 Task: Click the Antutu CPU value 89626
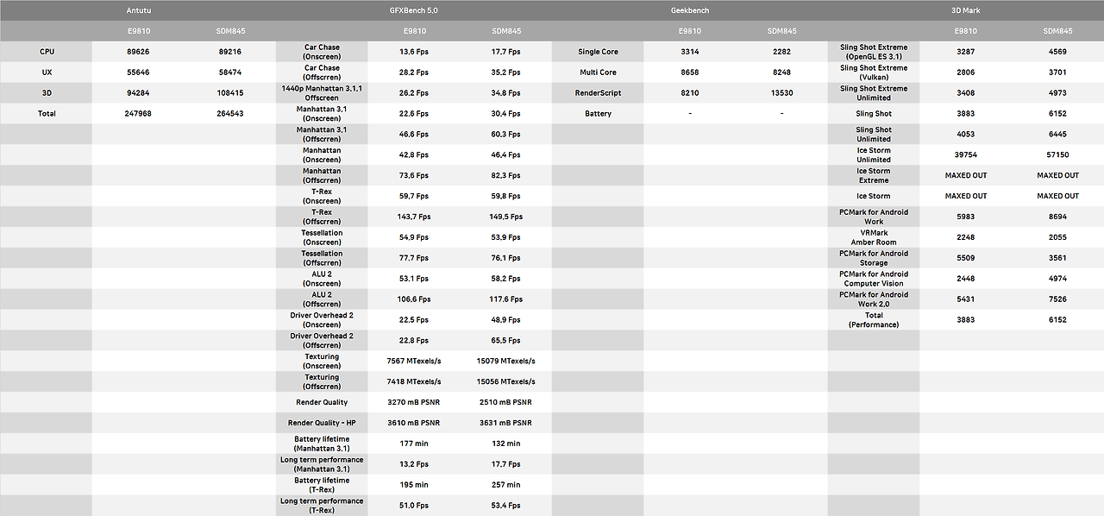point(138,52)
